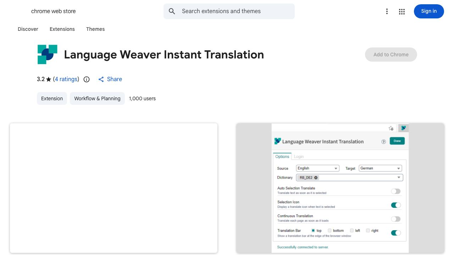Click the Share link text

point(115,79)
